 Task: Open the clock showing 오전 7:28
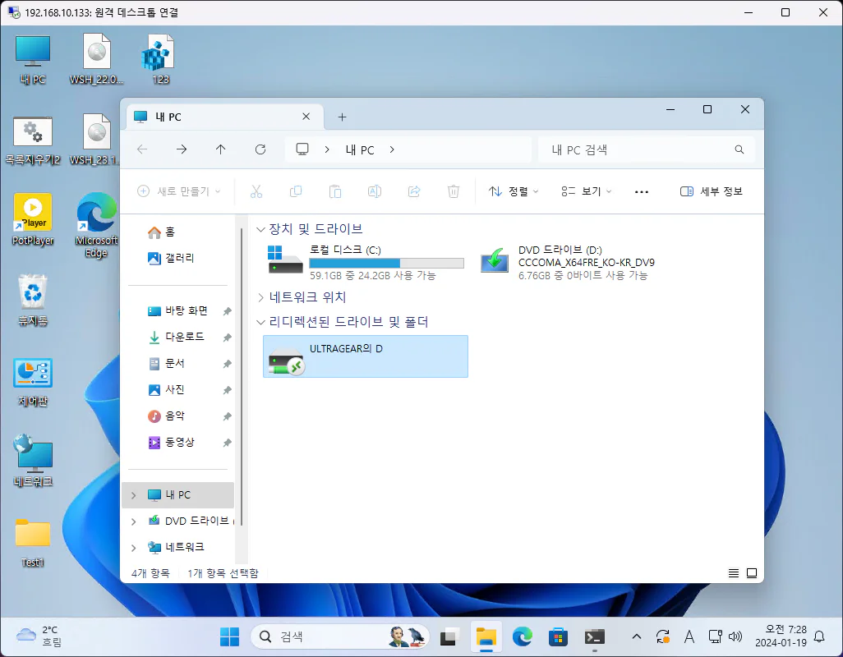click(x=781, y=636)
